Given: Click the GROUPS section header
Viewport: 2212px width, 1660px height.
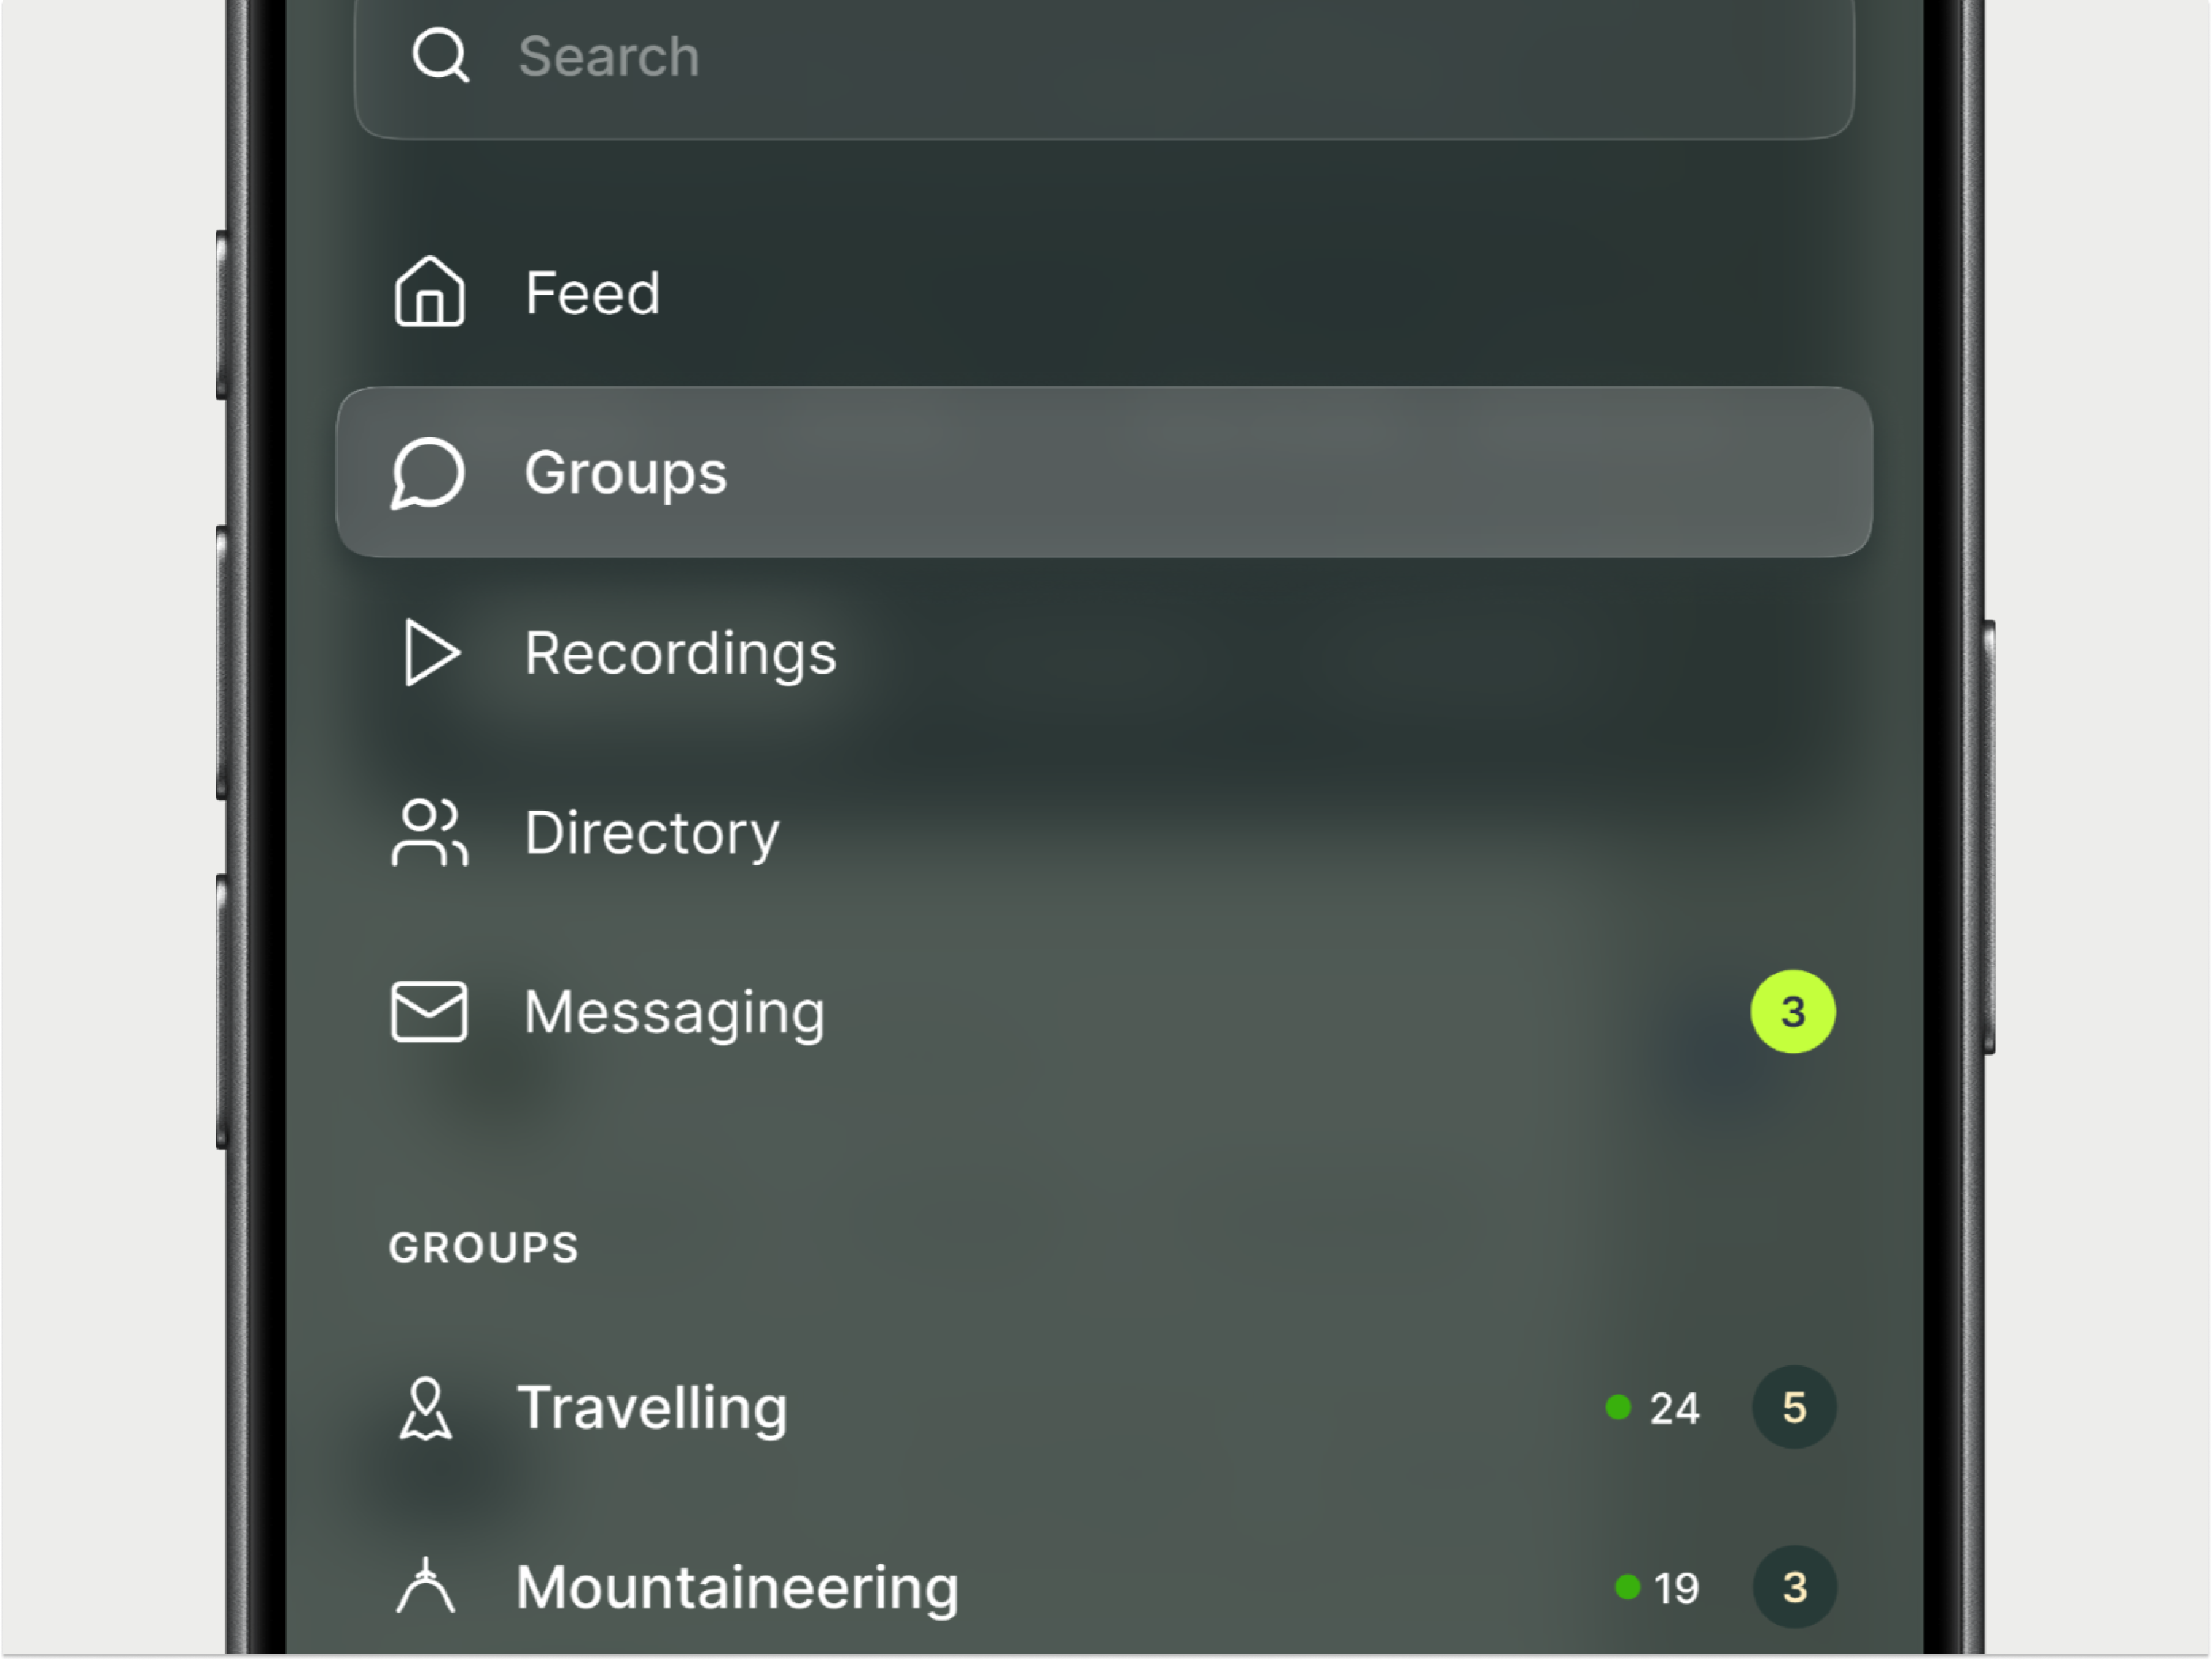Looking at the screenshot, I should (483, 1246).
